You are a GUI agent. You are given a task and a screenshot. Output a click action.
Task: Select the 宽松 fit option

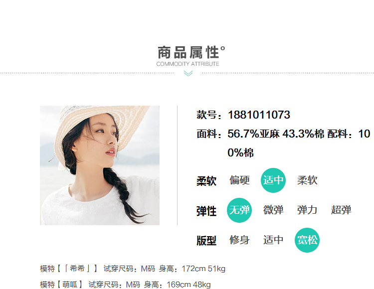[307, 240]
